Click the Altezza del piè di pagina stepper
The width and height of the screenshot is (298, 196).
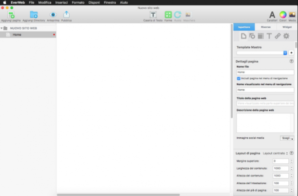(292, 190)
